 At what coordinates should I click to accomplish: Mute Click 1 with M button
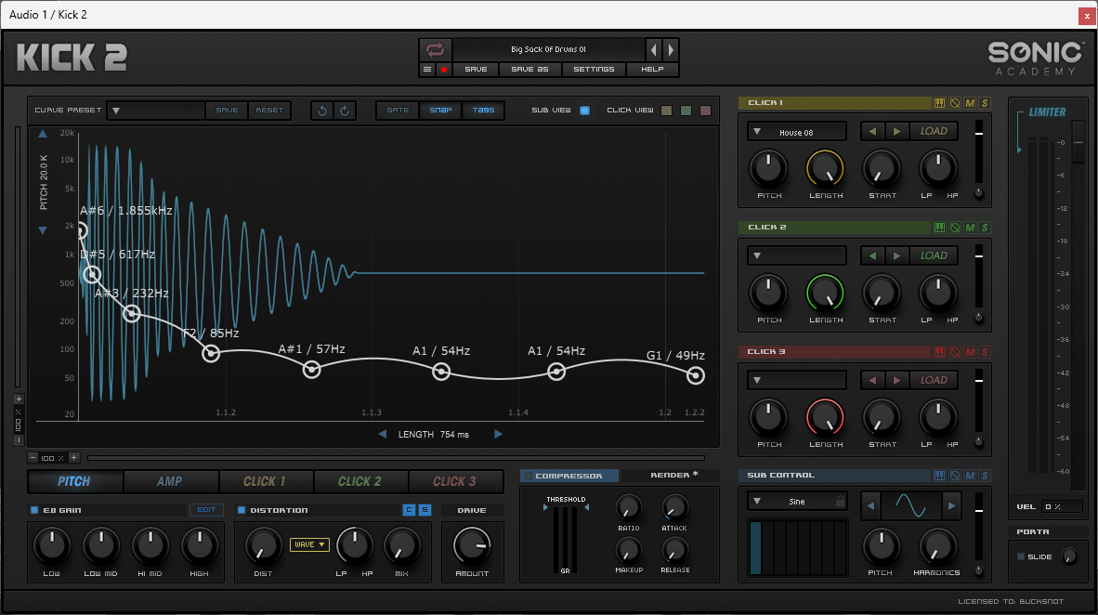point(970,103)
